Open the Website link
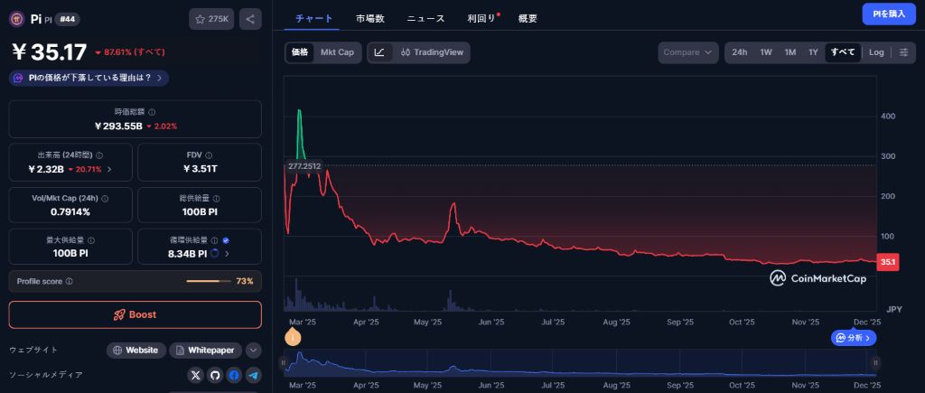 (x=136, y=351)
